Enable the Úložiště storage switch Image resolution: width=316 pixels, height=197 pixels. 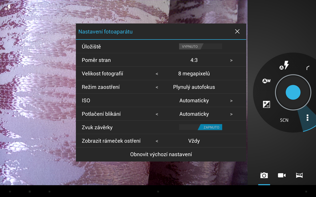[200, 46]
